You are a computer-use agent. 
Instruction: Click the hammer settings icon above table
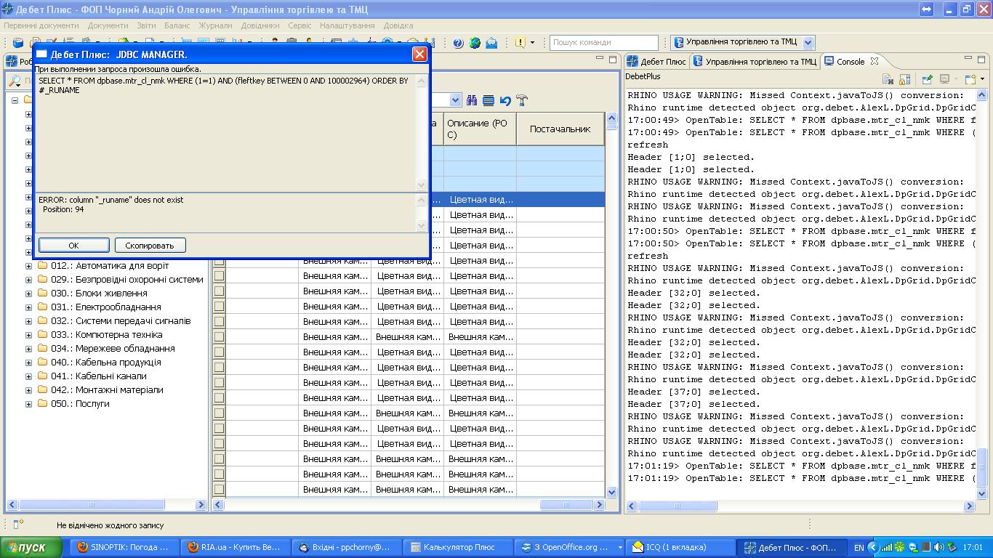(x=522, y=100)
